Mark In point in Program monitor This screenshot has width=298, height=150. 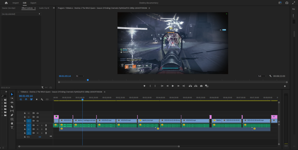point(150,86)
